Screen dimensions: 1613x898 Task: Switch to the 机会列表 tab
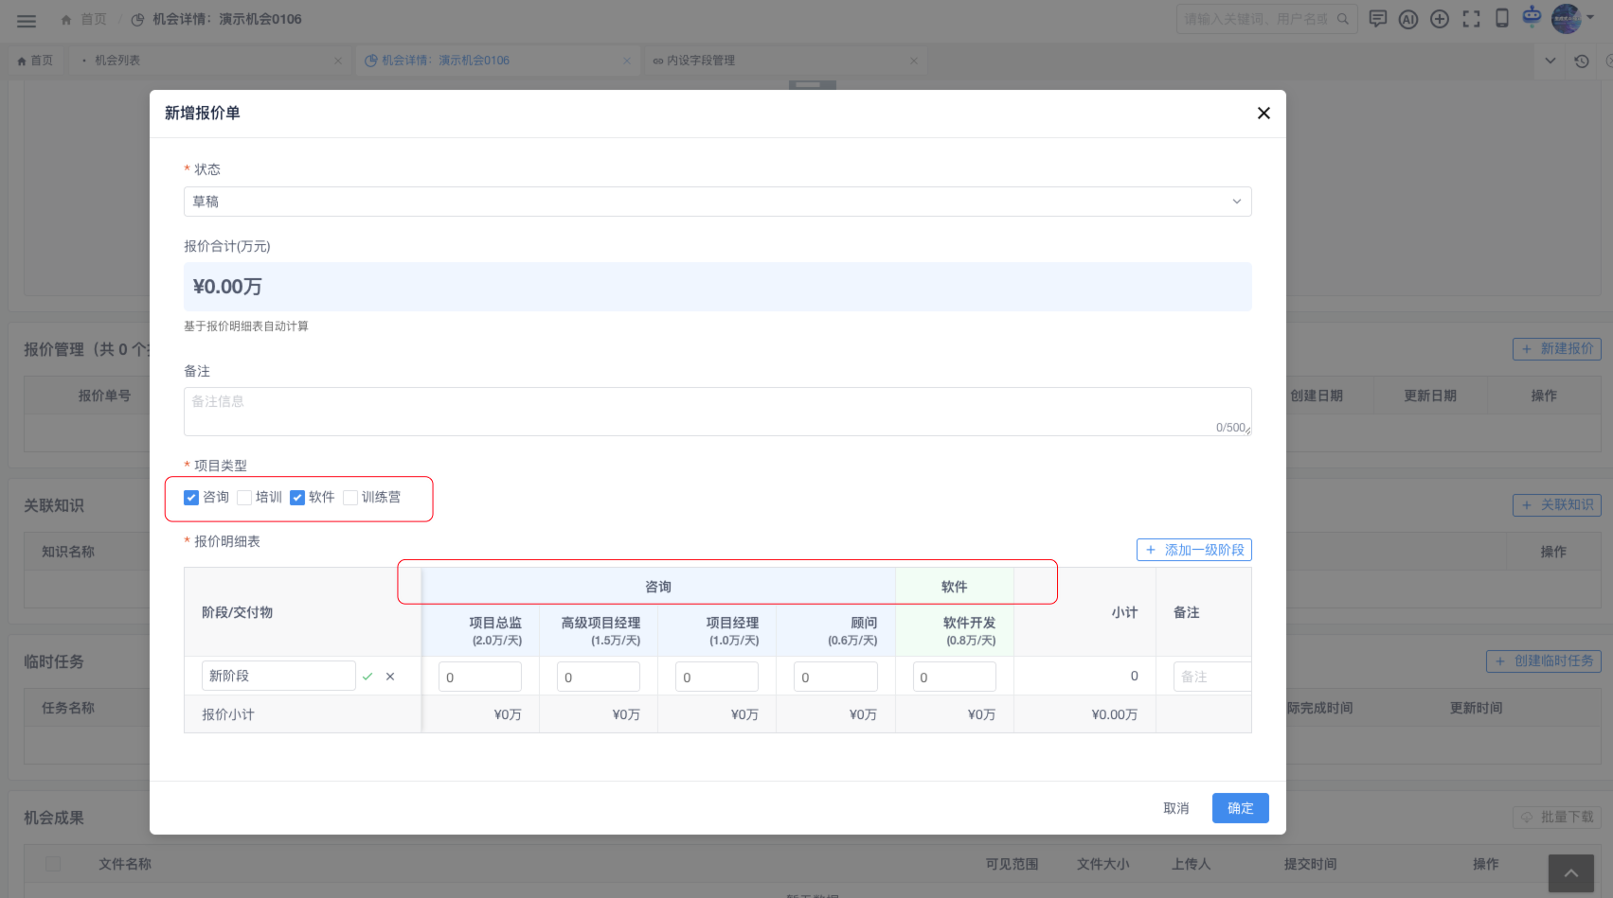[x=117, y=61]
